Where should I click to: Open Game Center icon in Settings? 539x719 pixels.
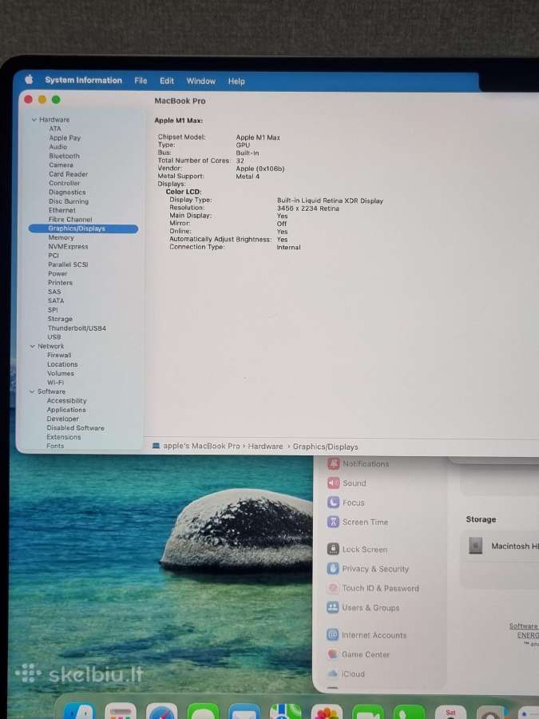point(333,654)
